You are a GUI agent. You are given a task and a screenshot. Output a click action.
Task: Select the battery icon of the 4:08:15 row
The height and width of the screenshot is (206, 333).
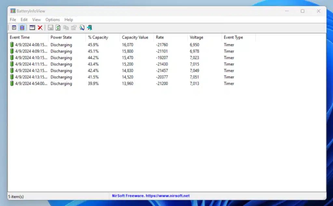pyautogui.click(x=12, y=45)
